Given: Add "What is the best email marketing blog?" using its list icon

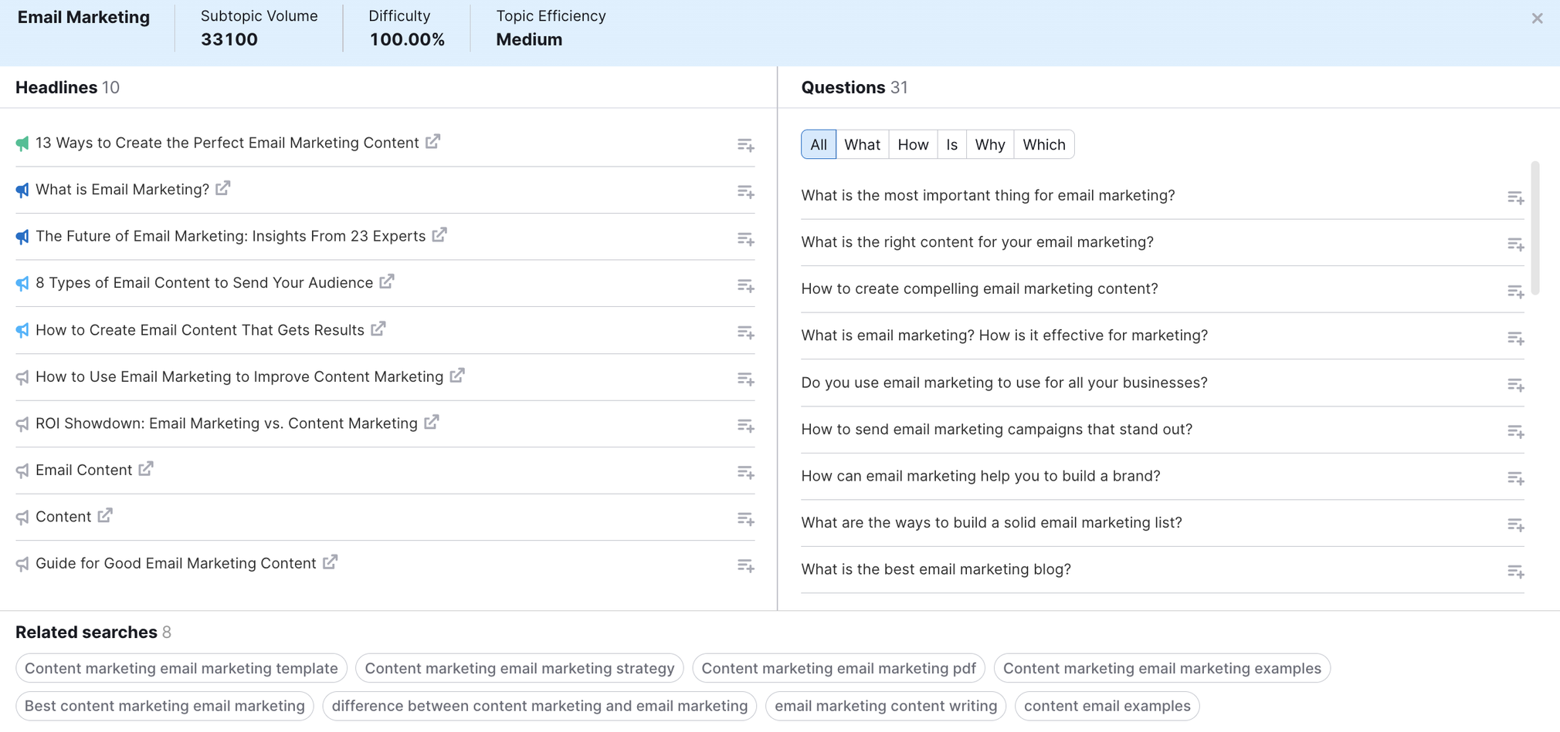Looking at the screenshot, I should (x=1516, y=572).
